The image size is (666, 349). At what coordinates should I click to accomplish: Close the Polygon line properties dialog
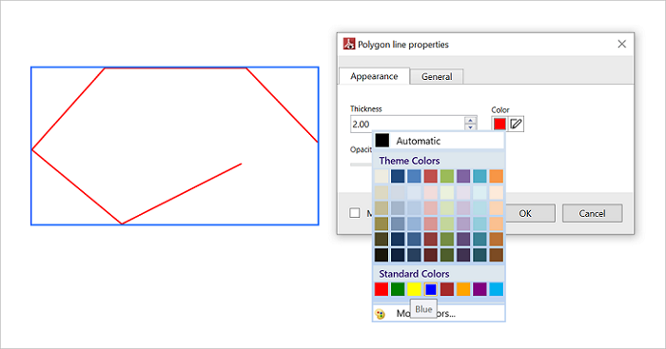click(622, 44)
